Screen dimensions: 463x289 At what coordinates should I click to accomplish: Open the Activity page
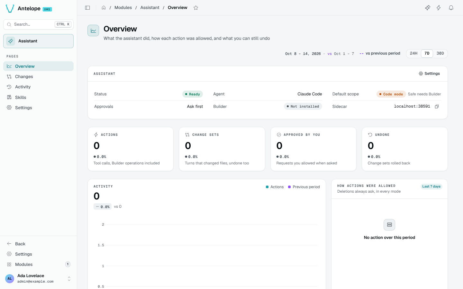coord(38,87)
